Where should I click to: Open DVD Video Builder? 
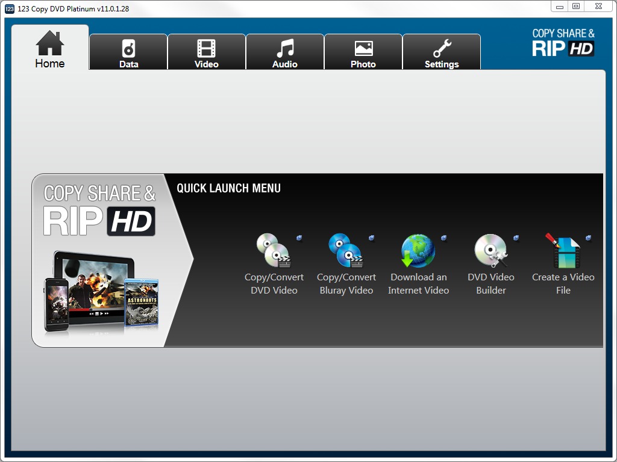pyautogui.click(x=490, y=264)
